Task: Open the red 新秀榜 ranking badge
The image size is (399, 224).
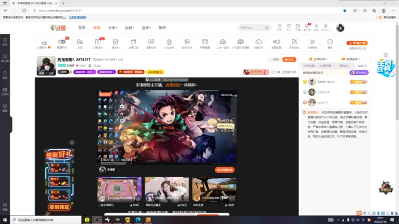Action: point(131,72)
